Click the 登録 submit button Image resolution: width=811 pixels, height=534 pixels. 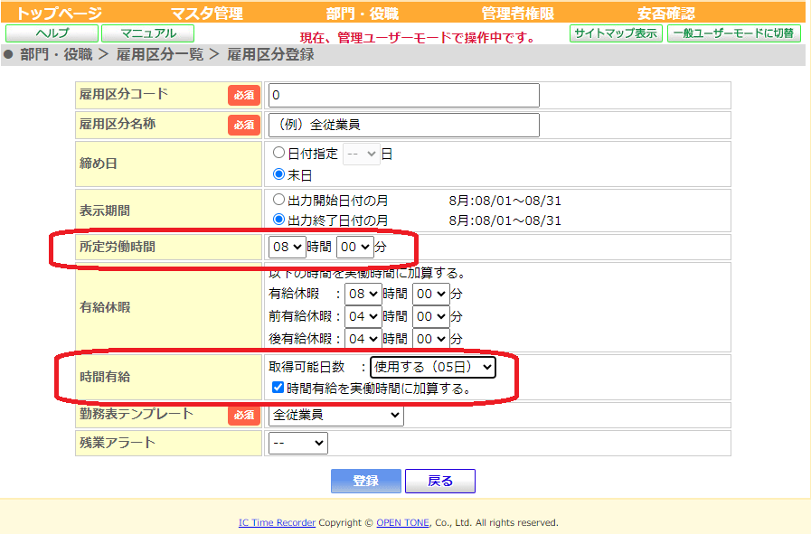point(366,482)
